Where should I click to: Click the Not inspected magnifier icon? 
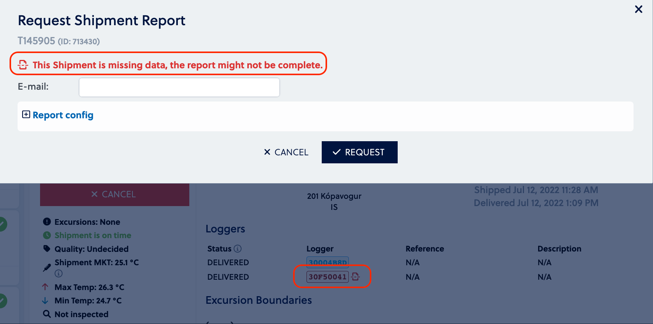(x=47, y=314)
